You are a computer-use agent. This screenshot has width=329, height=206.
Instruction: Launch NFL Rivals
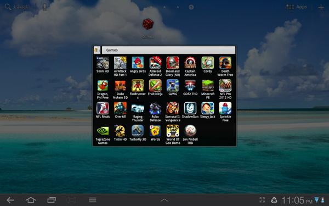coord(103,110)
